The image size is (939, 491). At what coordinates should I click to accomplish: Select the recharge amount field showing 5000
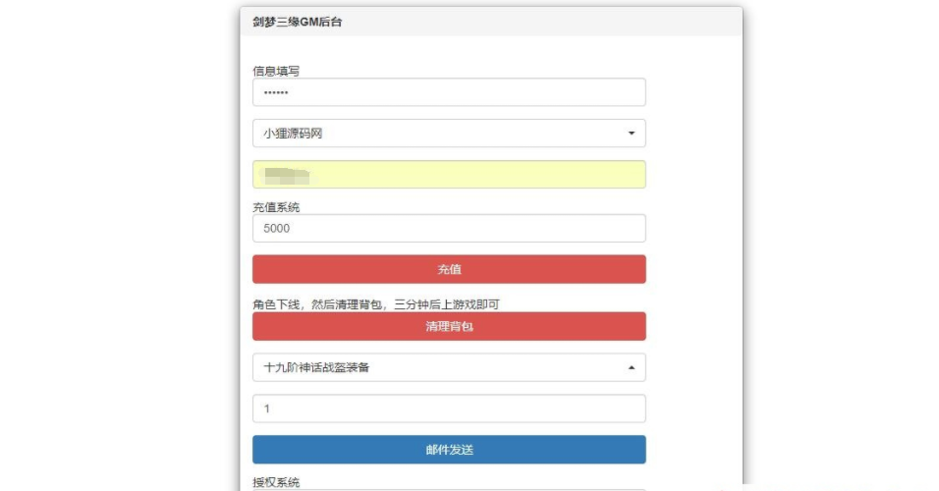448,228
